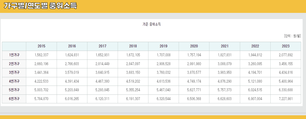Image resolution: width=306 pixels, height=119 pixels.
Task: Click the value 1,827,831
Action: click(x=224, y=55)
